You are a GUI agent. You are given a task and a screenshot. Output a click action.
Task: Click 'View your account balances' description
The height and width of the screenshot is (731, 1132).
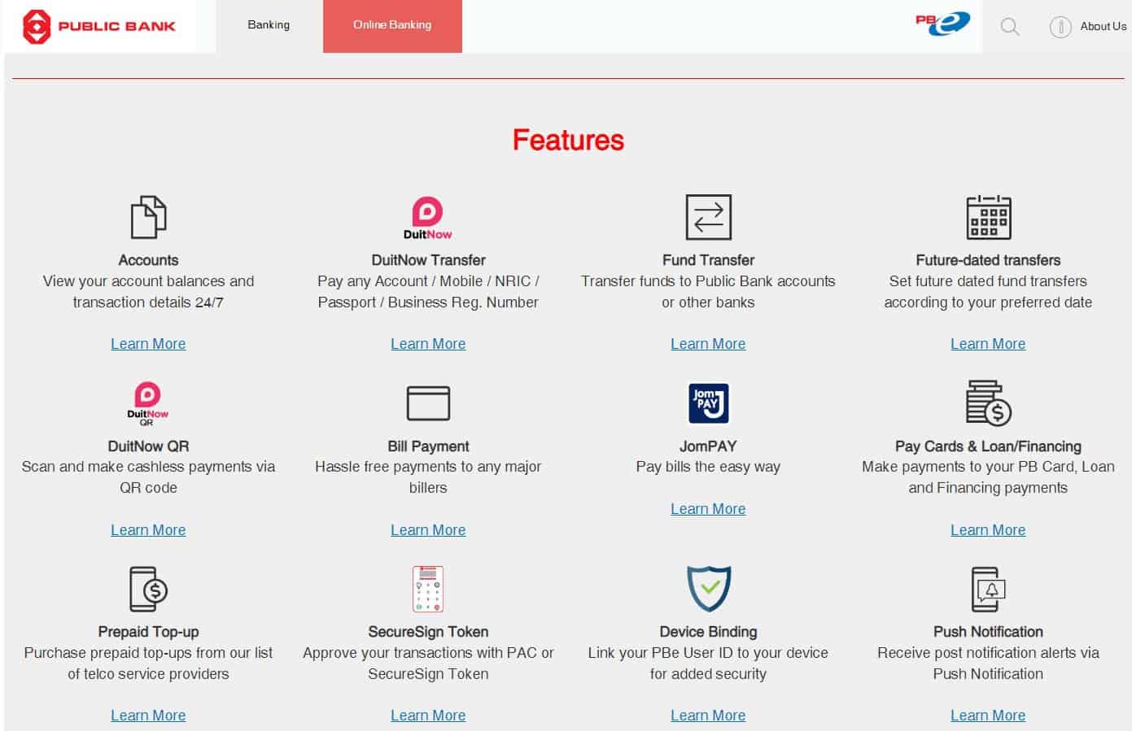point(148,292)
